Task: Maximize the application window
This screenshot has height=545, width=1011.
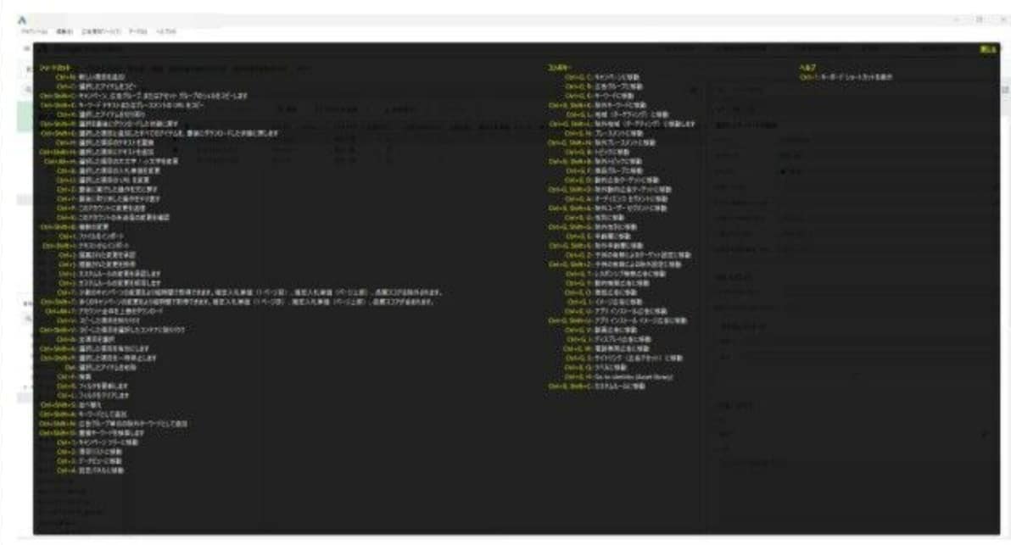Action: [x=979, y=19]
